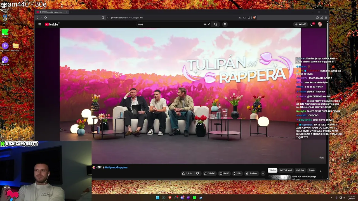Screen dimensions: 358x201
Task: Select the Od: THE MAG filter chip
Action: (x=286, y=170)
